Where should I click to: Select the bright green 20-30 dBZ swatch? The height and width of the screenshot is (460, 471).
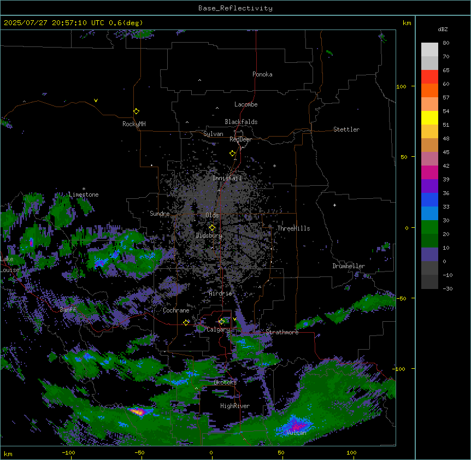point(429,227)
